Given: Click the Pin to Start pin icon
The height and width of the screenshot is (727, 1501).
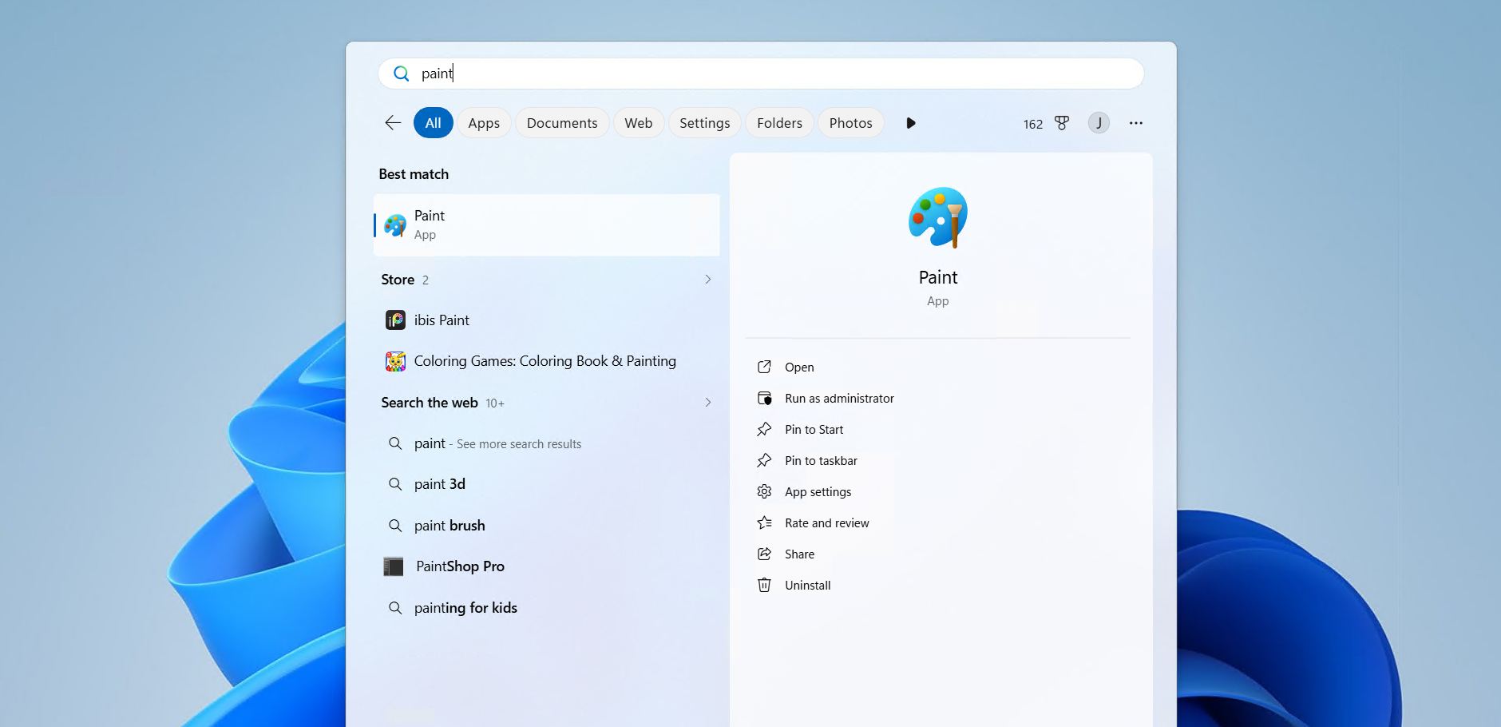Looking at the screenshot, I should tap(764, 429).
